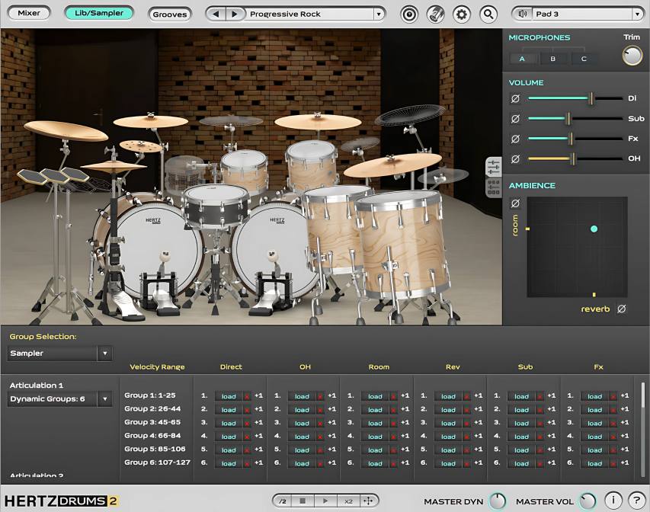Viewport: 650px width, 512px height.
Task: Click the info (i) button near Master Vol
Action: [x=613, y=499]
